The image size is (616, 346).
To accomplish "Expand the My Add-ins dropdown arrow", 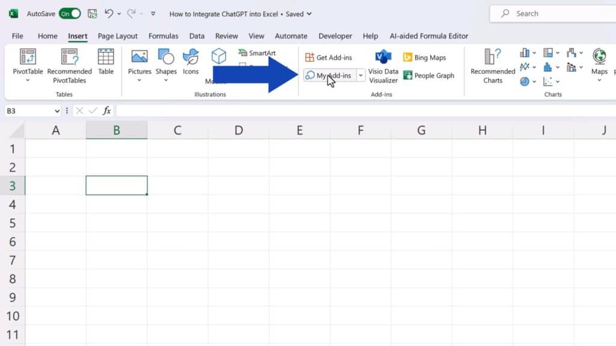I will click(x=360, y=75).
